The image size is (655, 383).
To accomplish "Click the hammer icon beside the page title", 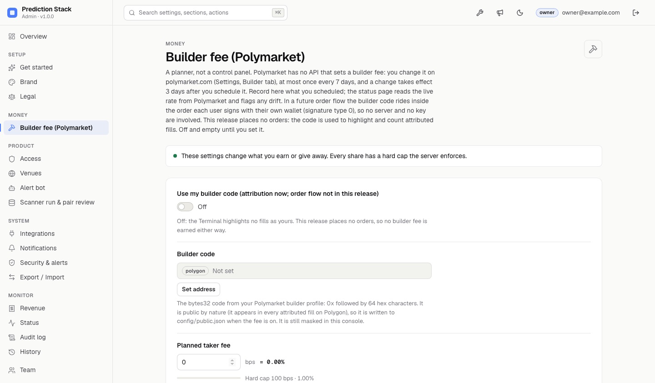I will (x=593, y=49).
